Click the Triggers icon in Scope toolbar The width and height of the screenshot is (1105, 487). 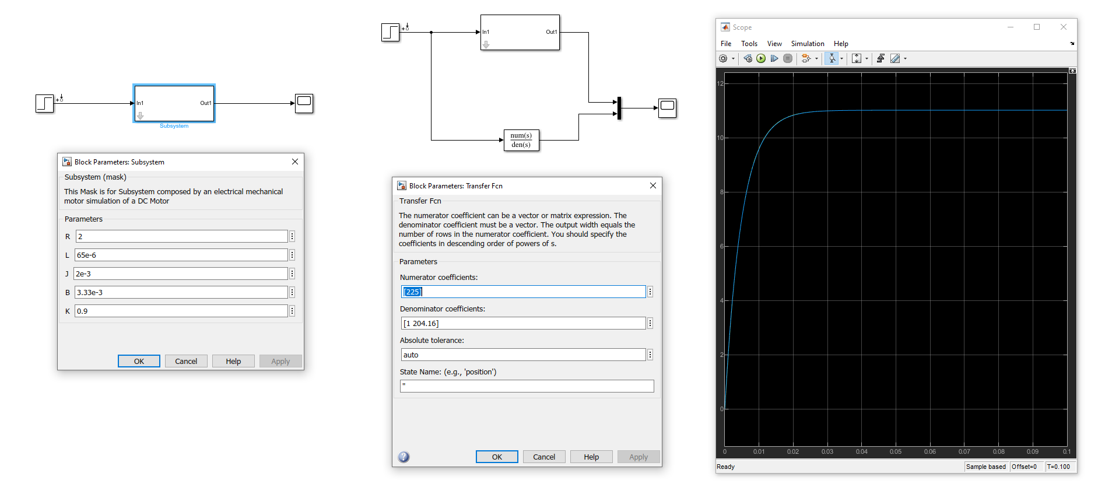[881, 58]
